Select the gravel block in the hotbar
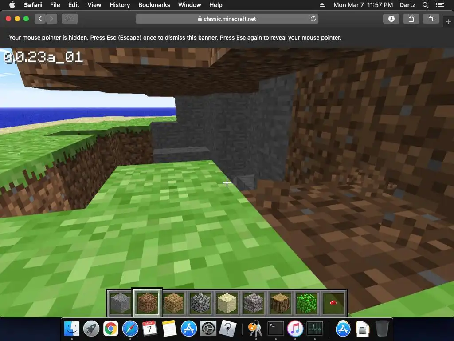The height and width of the screenshot is (341, 454). click(x=254, y=303)
